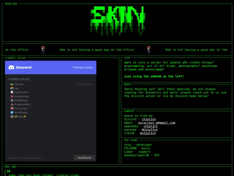
Task: Click the 'chip - developer' team line
Action: coord(138,145)
